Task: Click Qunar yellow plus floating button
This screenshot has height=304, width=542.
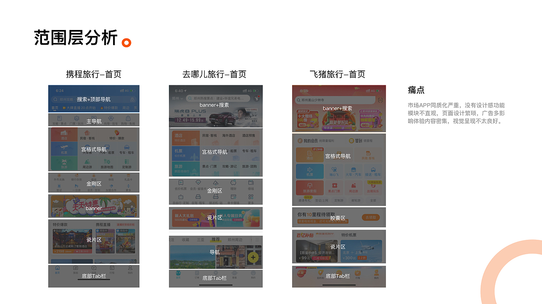Action: click(x=253, y=257)
